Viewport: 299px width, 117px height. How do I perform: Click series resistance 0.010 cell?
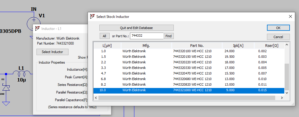[x=262, y=79]
